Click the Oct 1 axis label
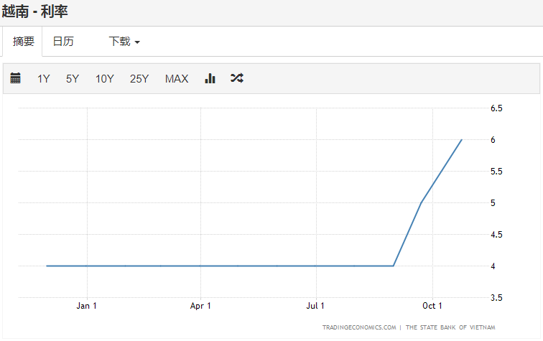543x341 pixels. [x=432, y=306]
